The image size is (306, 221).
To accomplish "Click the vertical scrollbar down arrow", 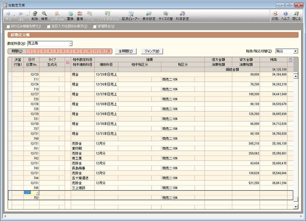I will (x=295, y=206).
